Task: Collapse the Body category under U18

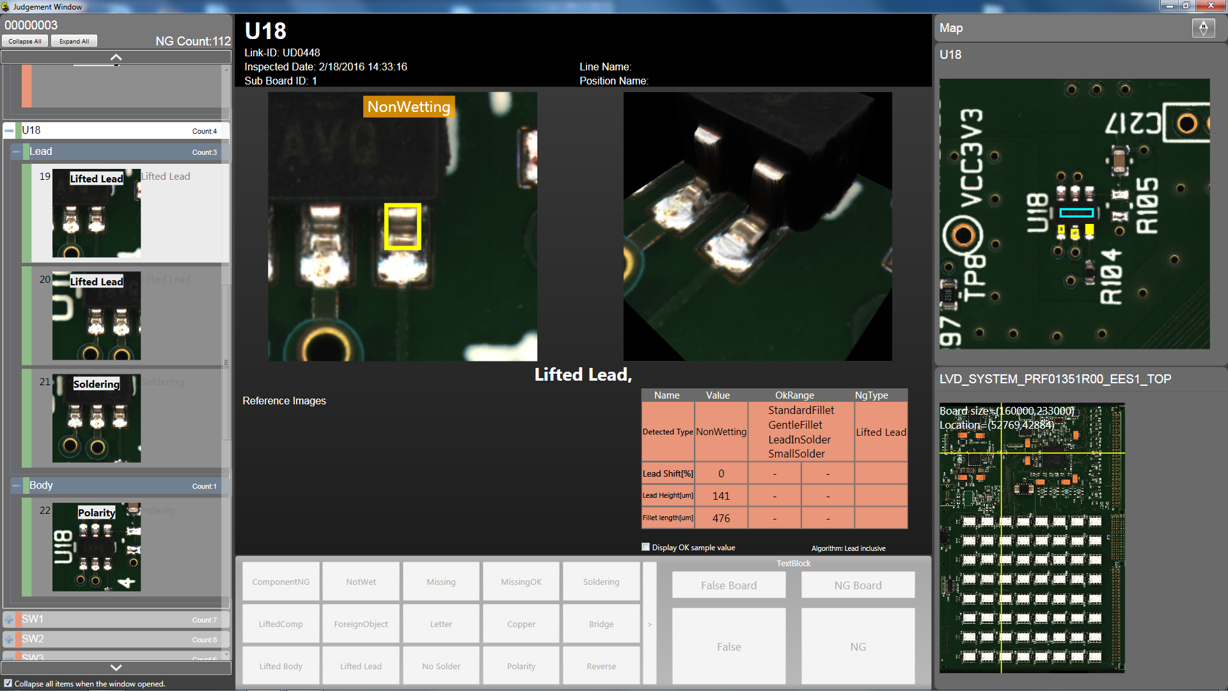Action: [x=17, y=486]
